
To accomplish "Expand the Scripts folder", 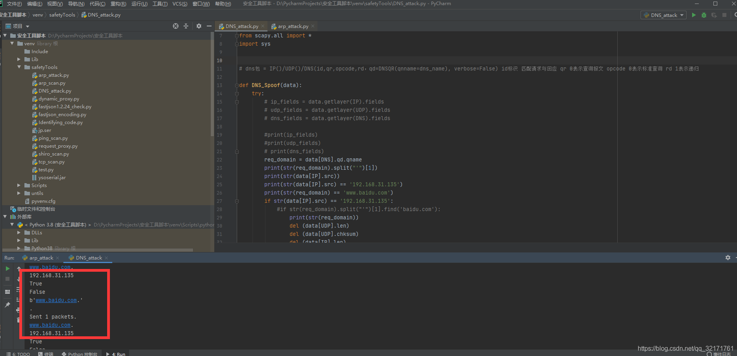I will click(x=19, y=185).
